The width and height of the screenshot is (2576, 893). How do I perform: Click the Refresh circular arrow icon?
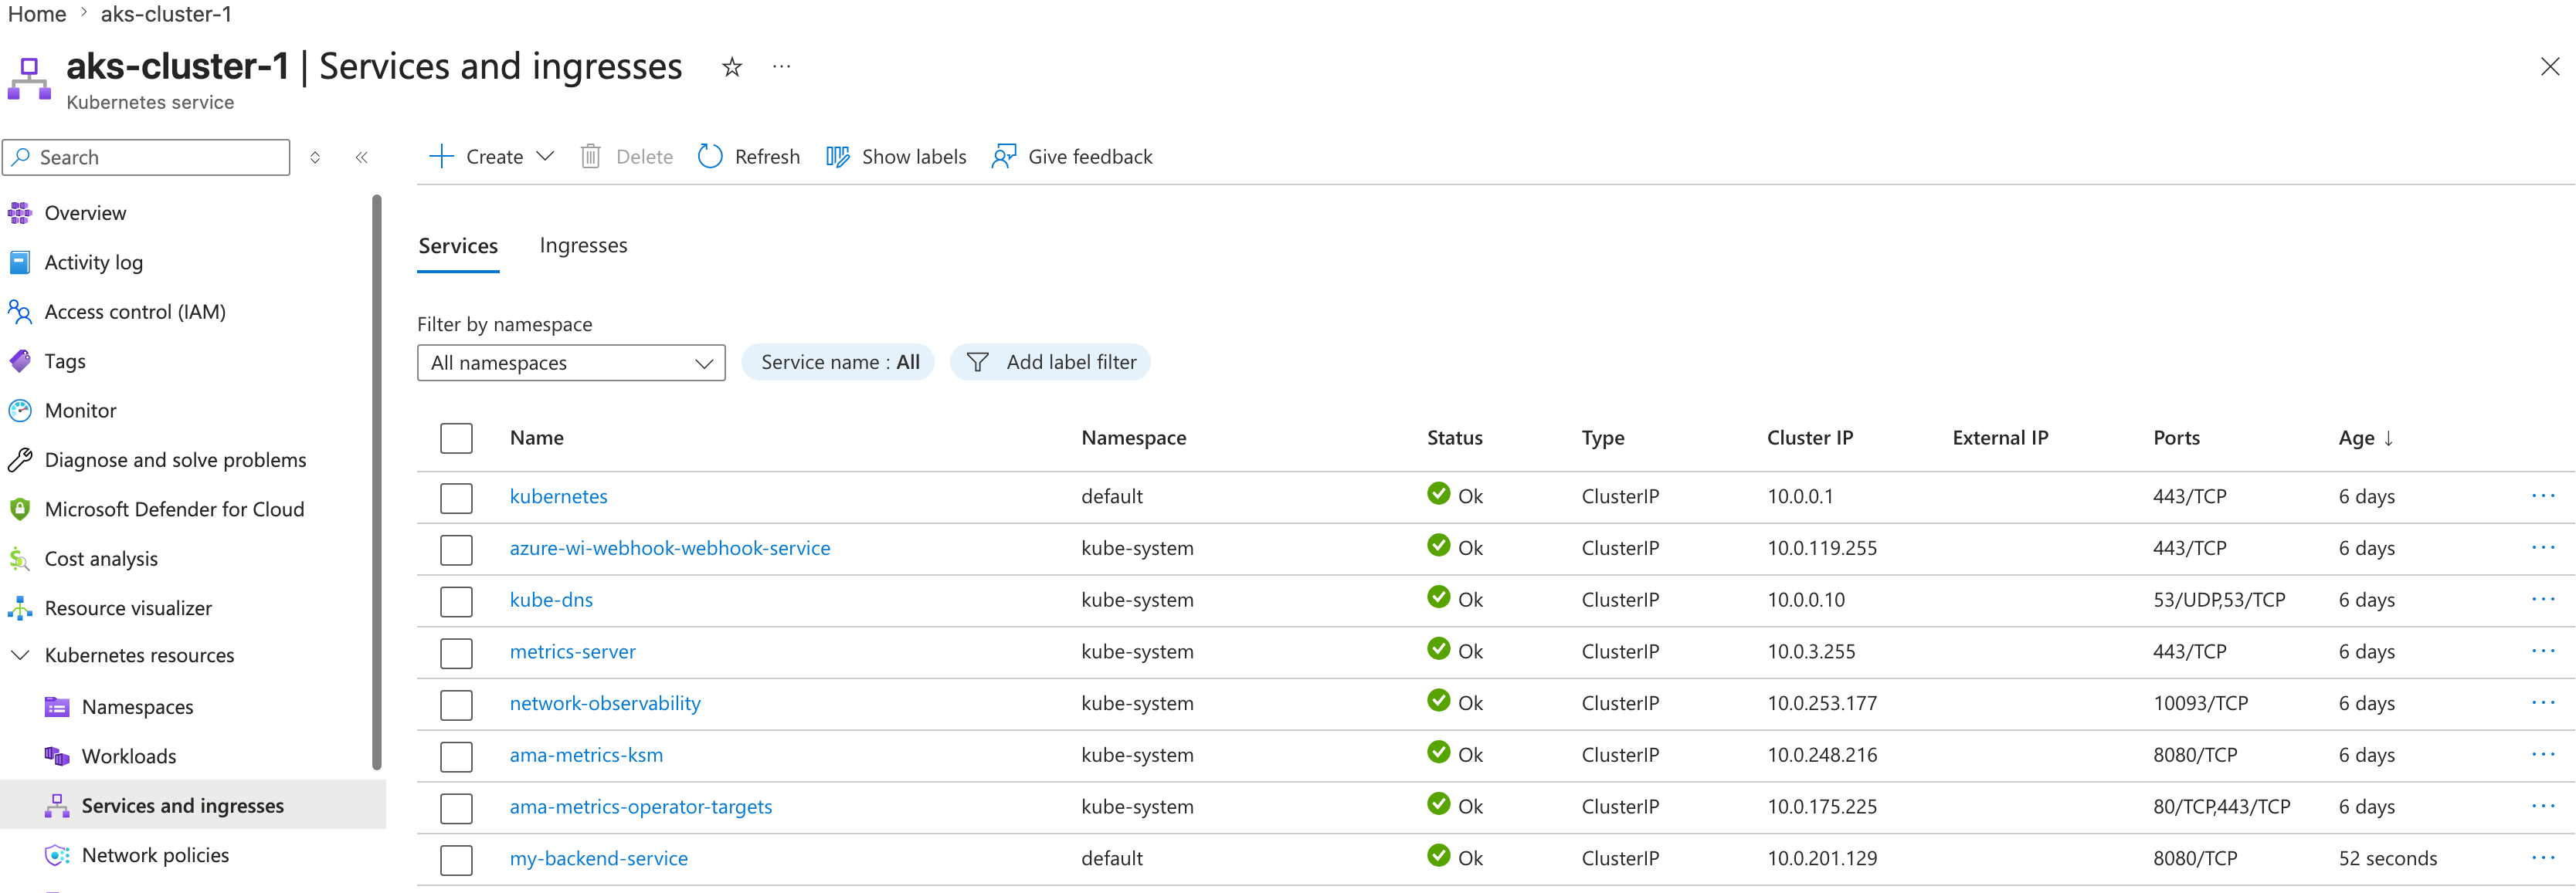point(710,157)
